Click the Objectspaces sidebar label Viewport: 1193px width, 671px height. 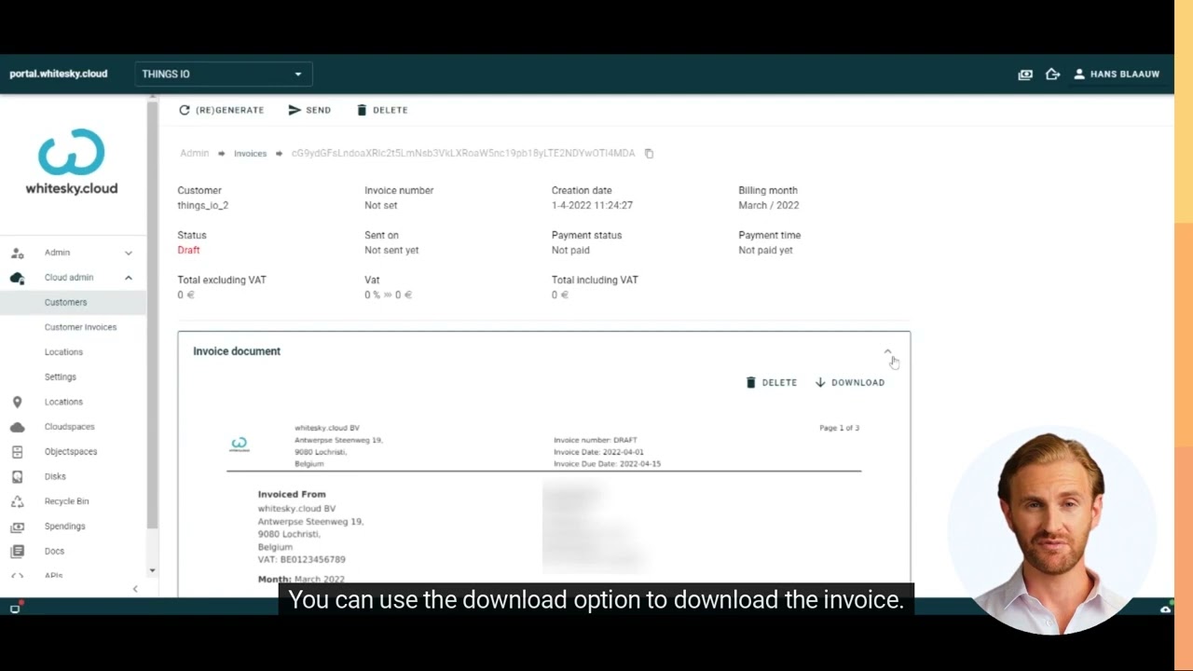(x=71, y=452)
